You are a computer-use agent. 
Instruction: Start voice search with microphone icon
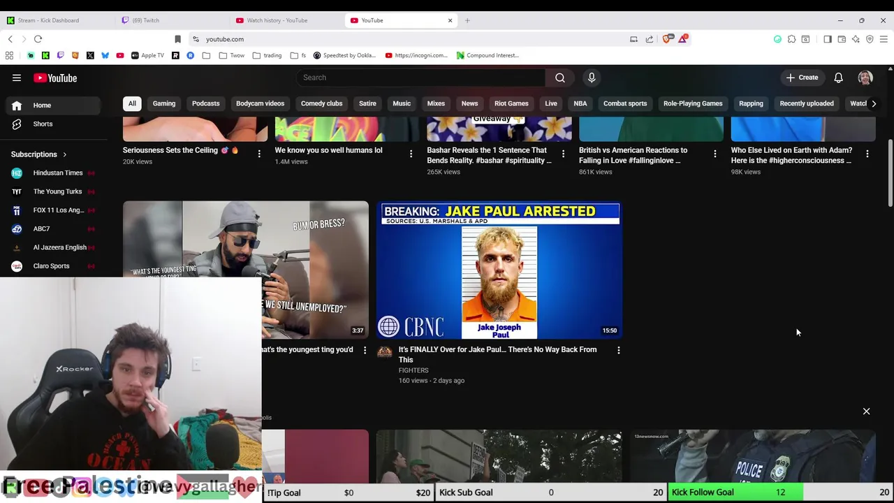click(x=592, y=78)
